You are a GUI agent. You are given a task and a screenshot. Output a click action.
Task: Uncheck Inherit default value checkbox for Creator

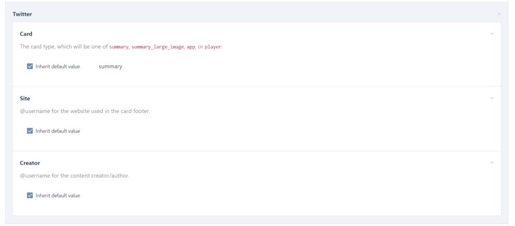click(30, 196)
